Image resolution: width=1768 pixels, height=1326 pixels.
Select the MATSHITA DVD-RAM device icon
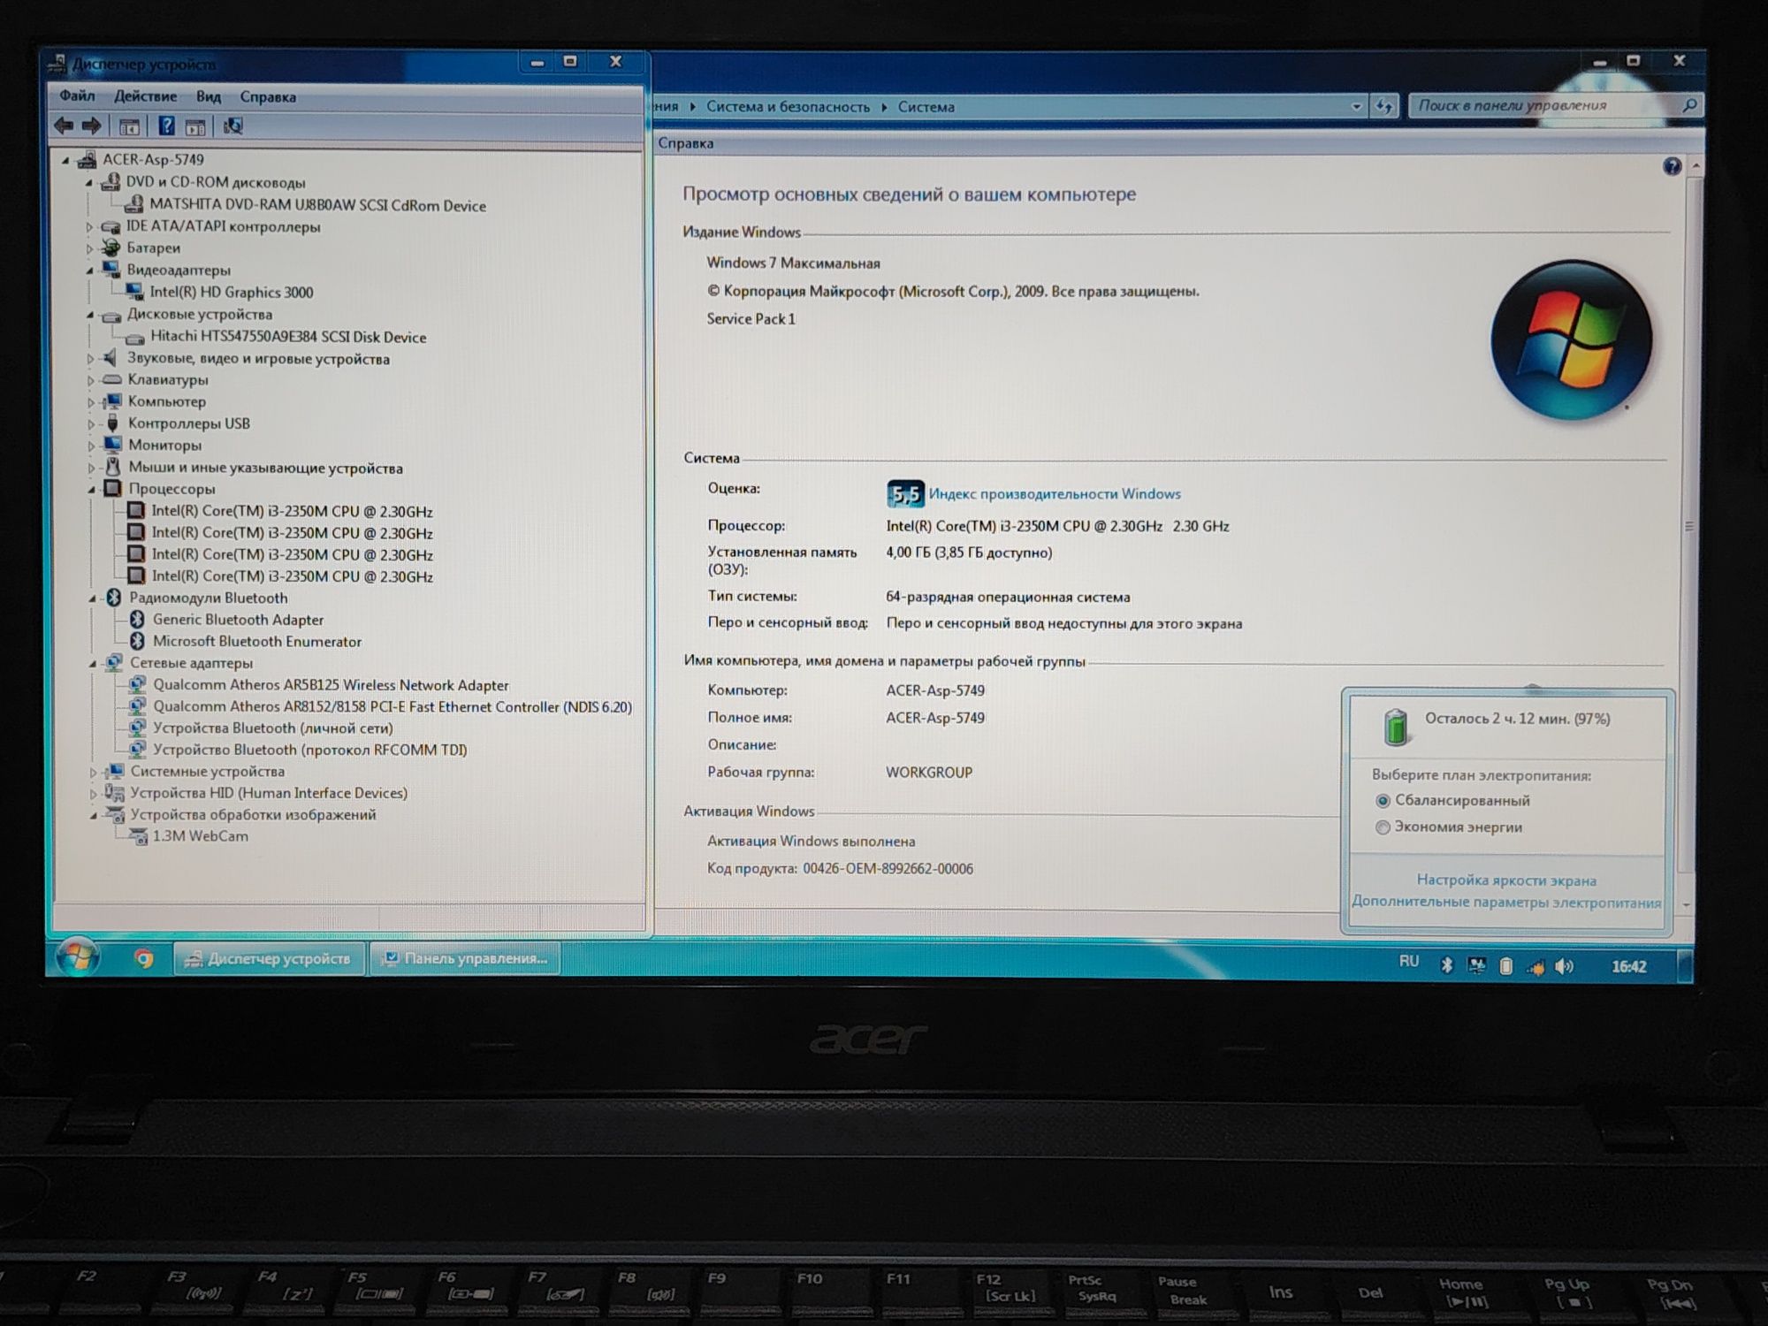[x=133, y=205]
